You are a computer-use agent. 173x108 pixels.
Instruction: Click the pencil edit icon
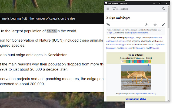[x=163, y=25]
